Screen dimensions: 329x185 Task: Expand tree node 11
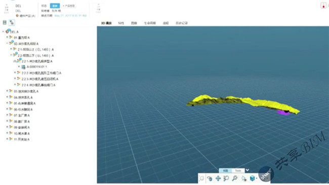pos(7,139)
